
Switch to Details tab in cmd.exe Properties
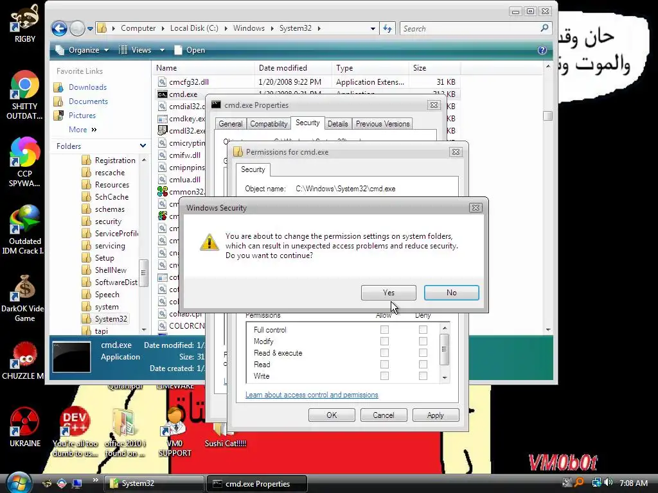pos(338,124)
